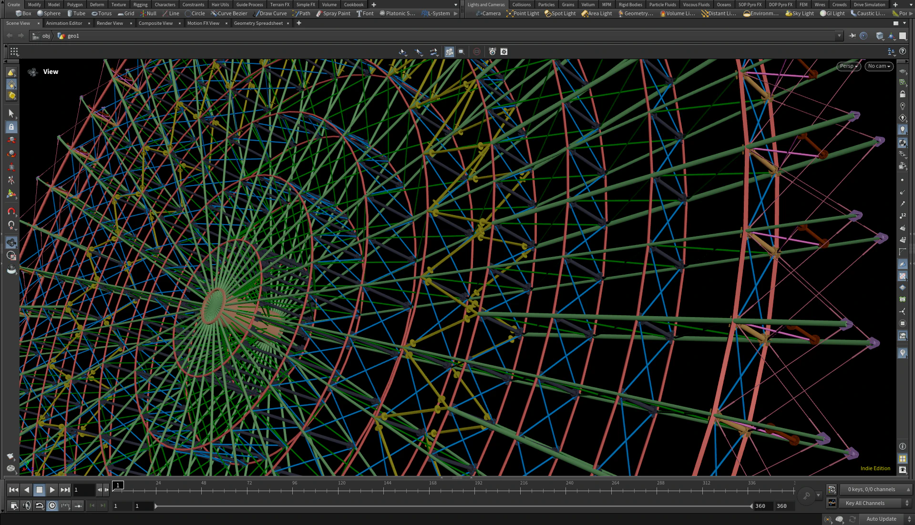Click the Sky Light shelf tool

(800, 13)
